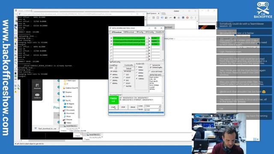Viewport: 274px width, 154px height.
Task: Click the ERASE button in download tool
Action: pyautogui.click(x=133, y=107)
